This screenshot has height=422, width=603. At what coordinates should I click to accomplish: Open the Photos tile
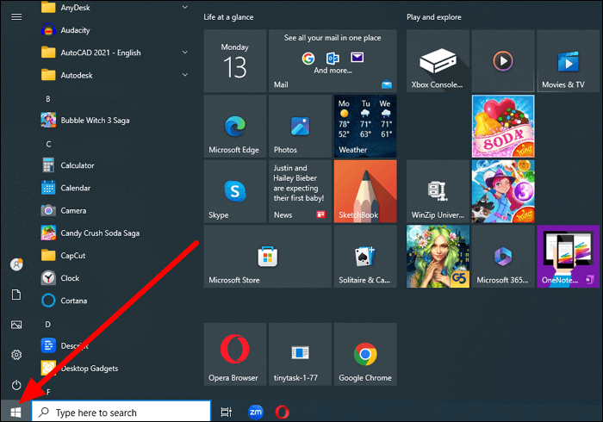(299, 127)
